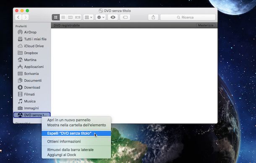
Task: Click the Preferiti sidebar heading
Action: pyautogui.click(x=21, y=26)
